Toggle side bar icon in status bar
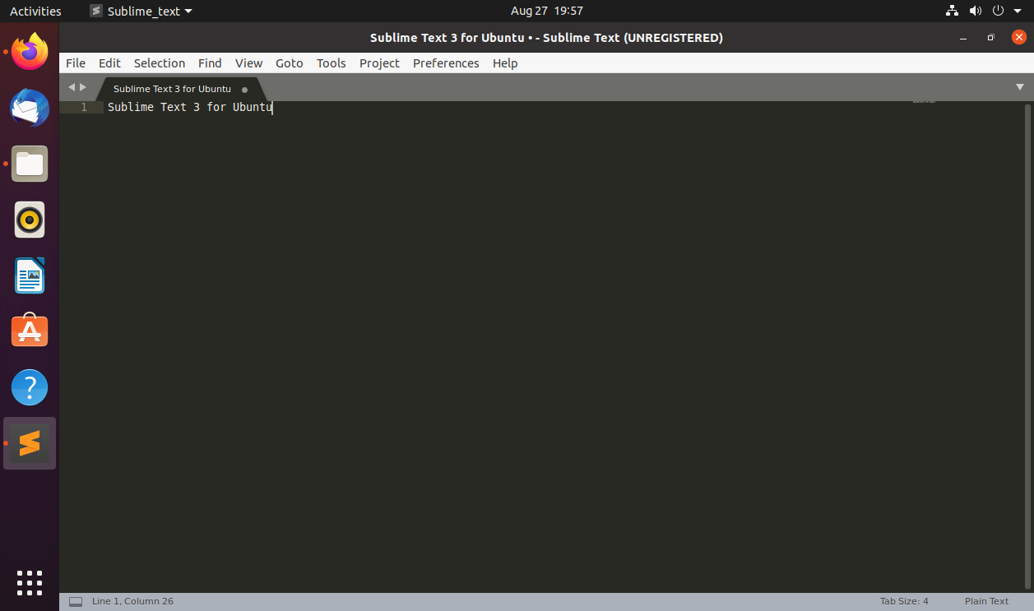Viewport: 1034px width, 611px height. point(76,602)
